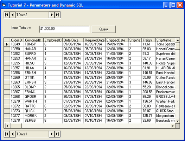185x141 pixels.
Task: Go to last record in TData2 control
Action: [57, 15]
